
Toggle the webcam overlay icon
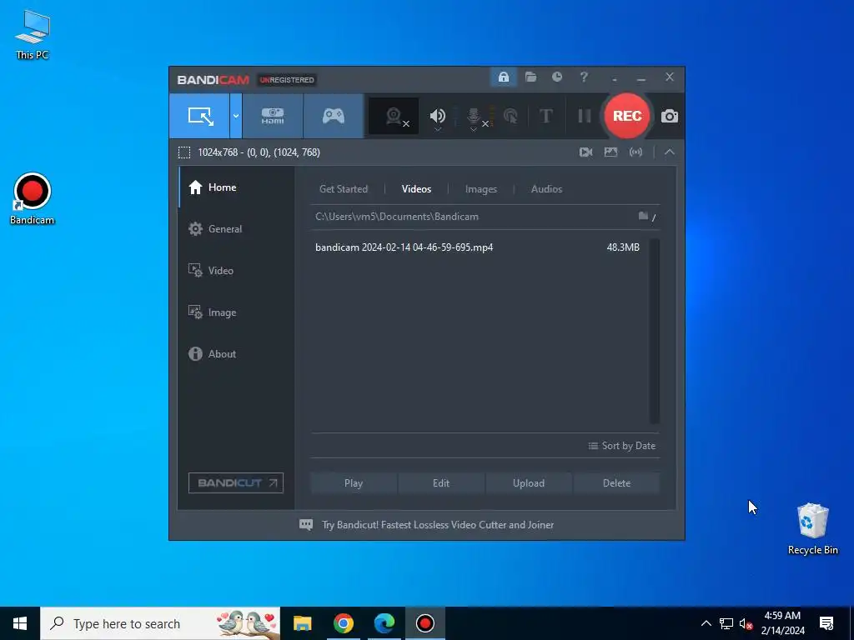click(394, 116)
